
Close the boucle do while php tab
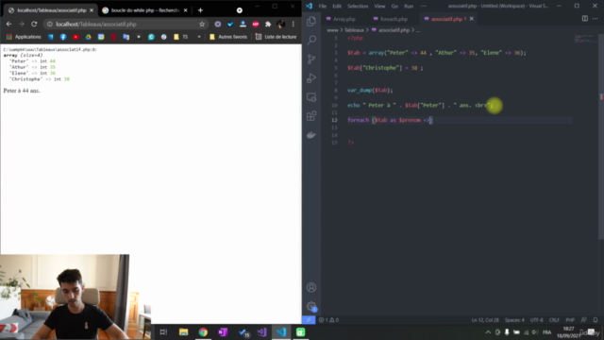185,10
